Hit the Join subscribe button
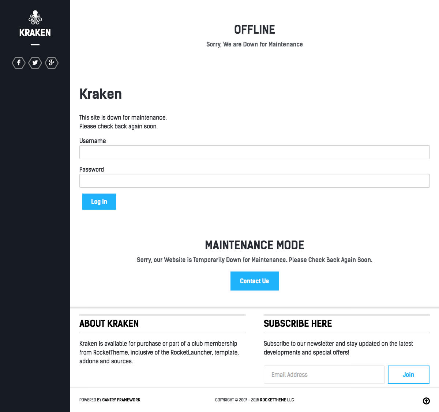The width and height of the screenshot is (439, 412). 408,375
